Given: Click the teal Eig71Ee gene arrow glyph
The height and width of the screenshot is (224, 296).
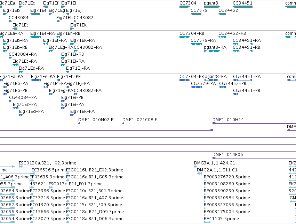Looking at the screenshot, I should [35, 14].
